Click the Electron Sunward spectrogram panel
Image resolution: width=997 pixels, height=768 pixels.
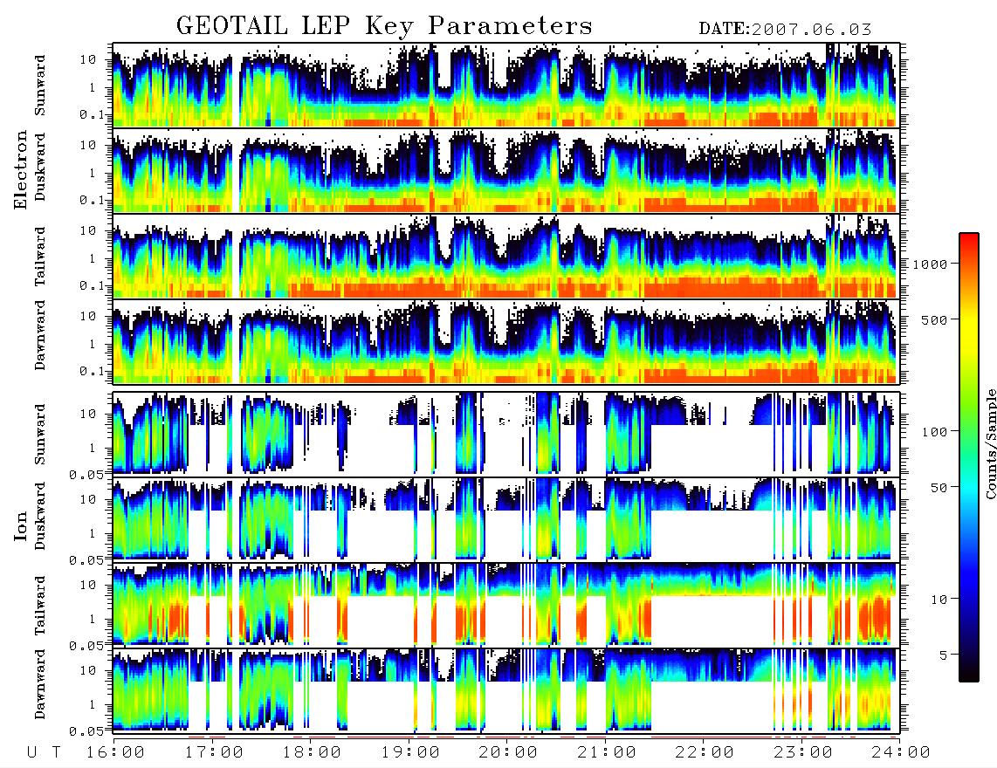tap(506, 86)
